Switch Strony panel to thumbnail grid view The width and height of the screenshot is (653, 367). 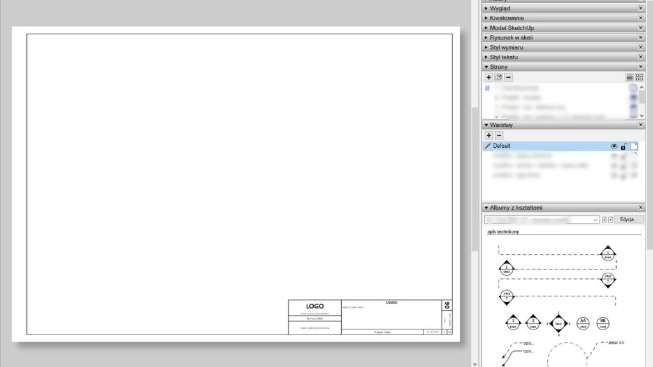tap(640, 77)
